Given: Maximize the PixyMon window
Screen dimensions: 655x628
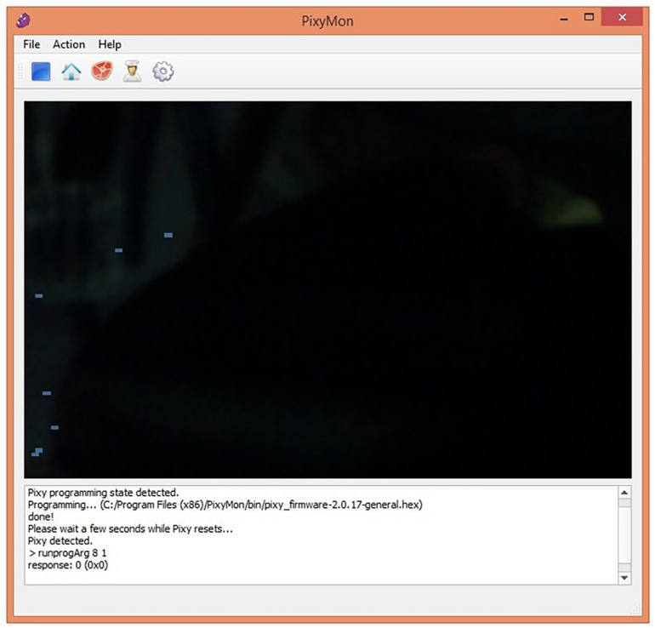Looking at the screenshot, I should tap(589, 18).
